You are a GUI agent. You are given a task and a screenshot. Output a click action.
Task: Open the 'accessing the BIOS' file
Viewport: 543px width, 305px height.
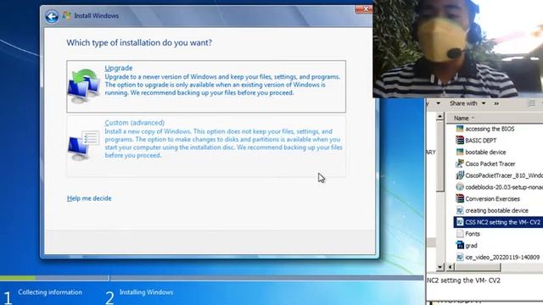tap(490, 129)
